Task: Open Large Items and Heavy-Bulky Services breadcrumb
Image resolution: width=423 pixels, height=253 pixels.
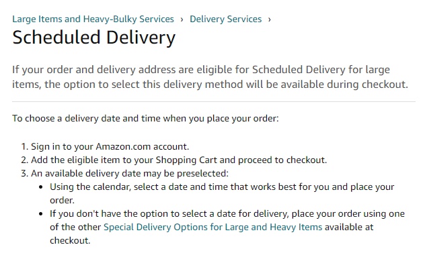Action: point(93,19)
